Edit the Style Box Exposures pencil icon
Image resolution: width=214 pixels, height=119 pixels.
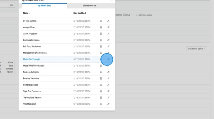point(108,91)
